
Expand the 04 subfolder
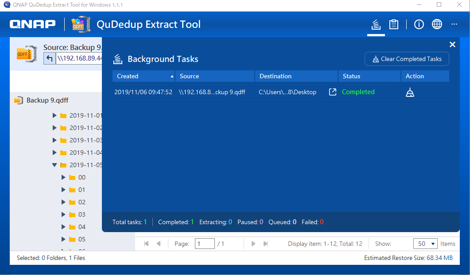click(x=63, y=227)
